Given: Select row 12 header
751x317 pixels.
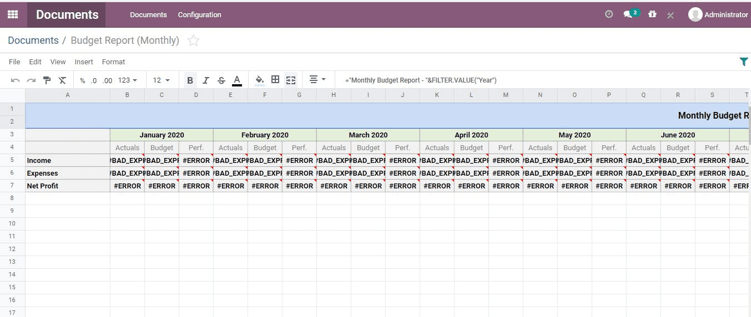Looking at the screenshot, I should coord(12,249).
